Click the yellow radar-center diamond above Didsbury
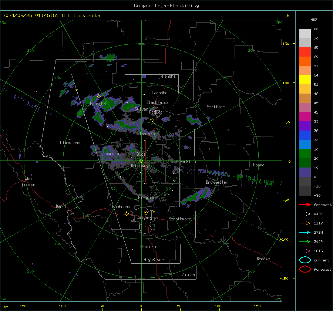Viewport: 333px width, 311px height. 141,161
